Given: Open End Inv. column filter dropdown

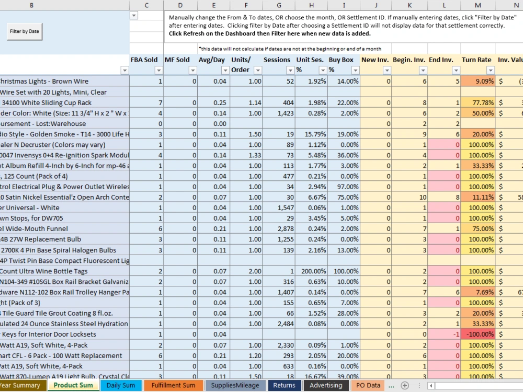Looking at the screenshot, I should (456, 71).
